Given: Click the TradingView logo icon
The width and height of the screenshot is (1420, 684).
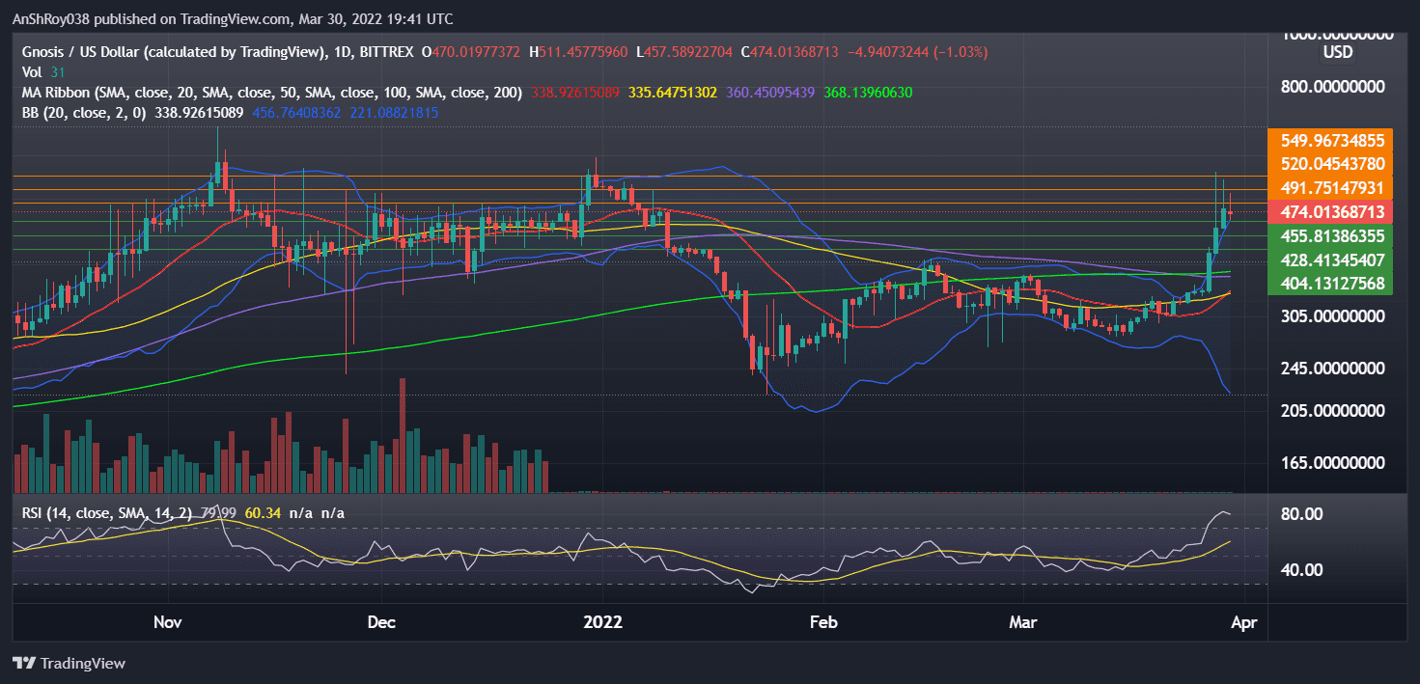Looking at the screenshot, I should [x=21, y=663].
